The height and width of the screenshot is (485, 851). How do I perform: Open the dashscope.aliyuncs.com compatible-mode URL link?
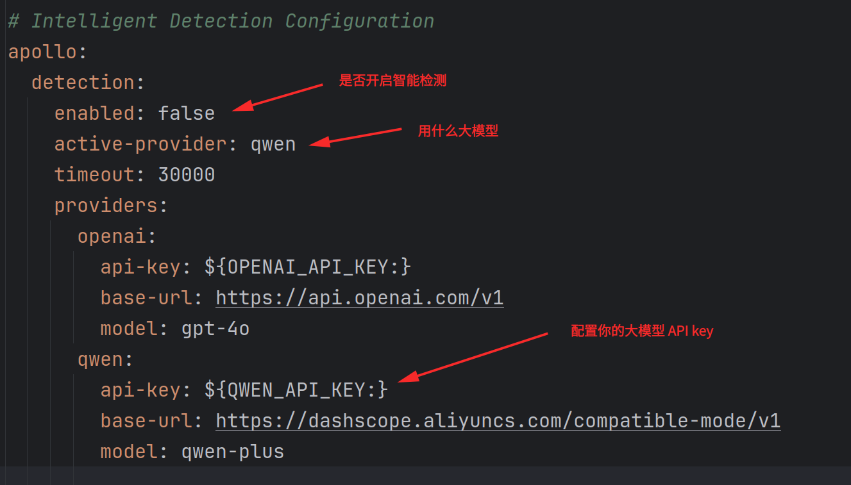(x=498, y=421)
